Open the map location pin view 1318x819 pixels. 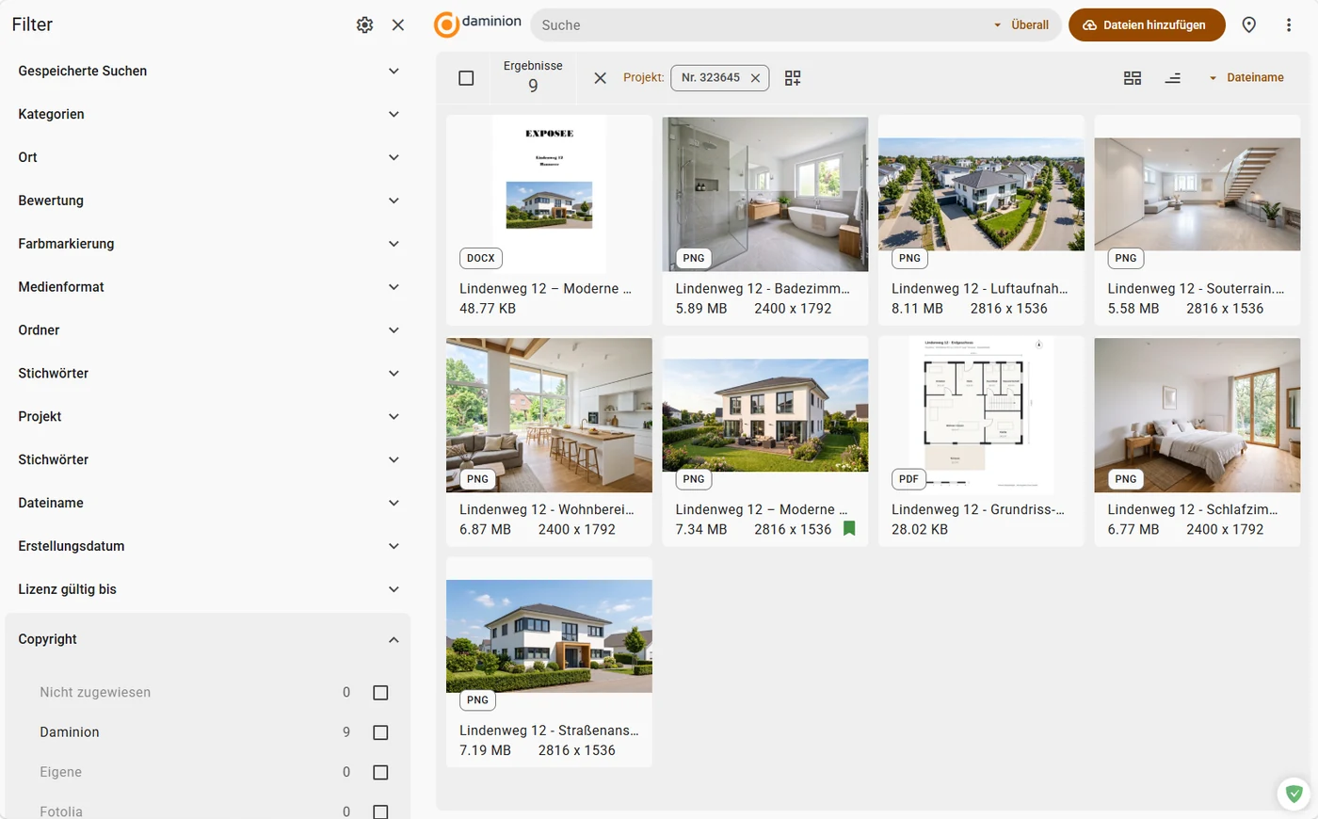(x=1249, y=25)
